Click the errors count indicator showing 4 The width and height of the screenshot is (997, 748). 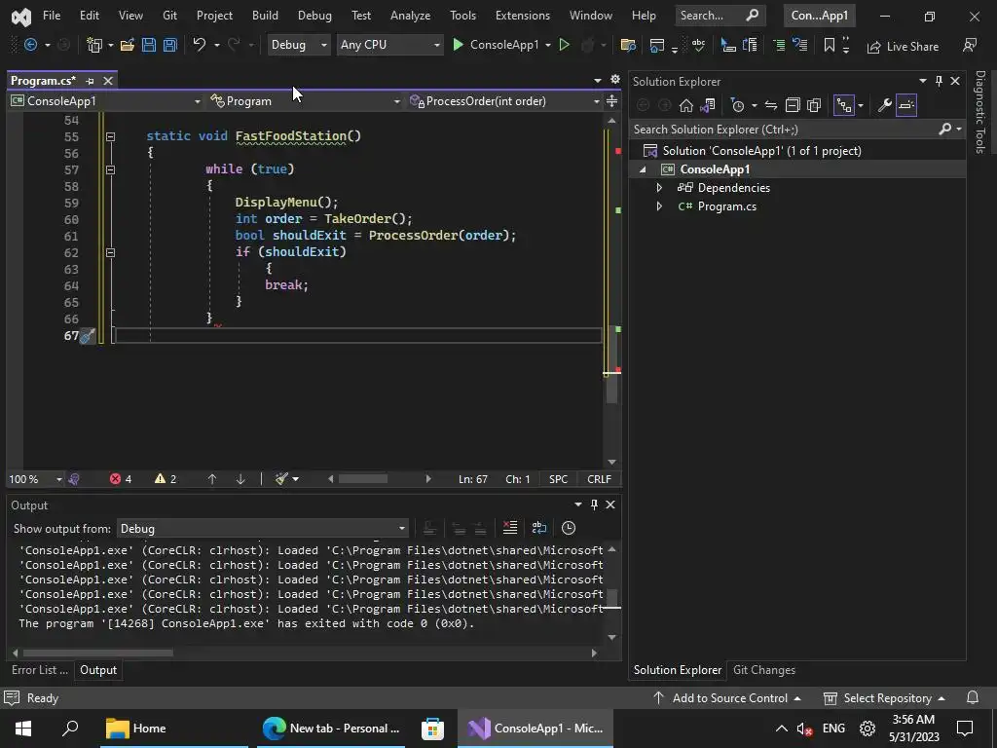(x=121, y=479)
